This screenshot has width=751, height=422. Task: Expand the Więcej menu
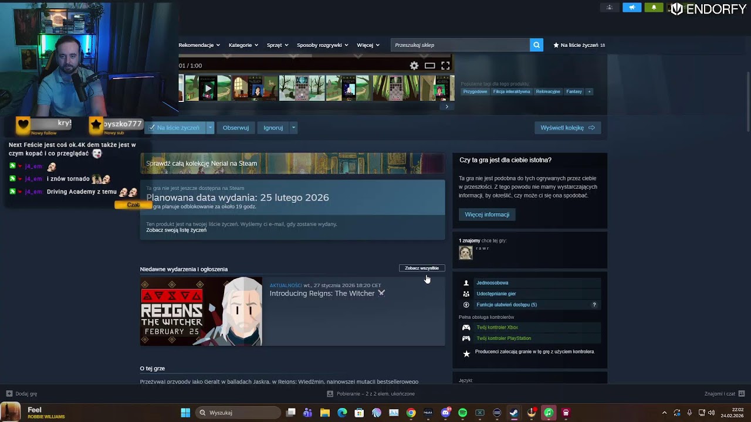pyautogui.click(x=368, y=45)
